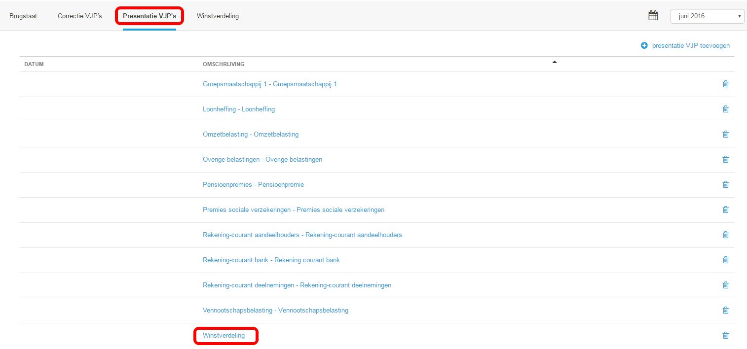This screenshot has height=349, width=747.
Task: Toggle sort arrow in the Omschrijving column
Action: point(554,62)
